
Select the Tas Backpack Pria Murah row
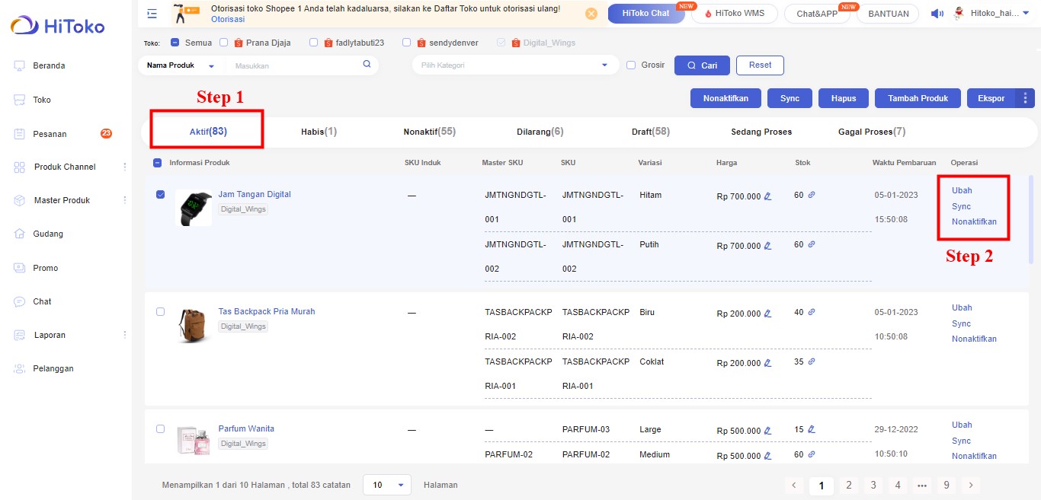(x=160, y=311)
